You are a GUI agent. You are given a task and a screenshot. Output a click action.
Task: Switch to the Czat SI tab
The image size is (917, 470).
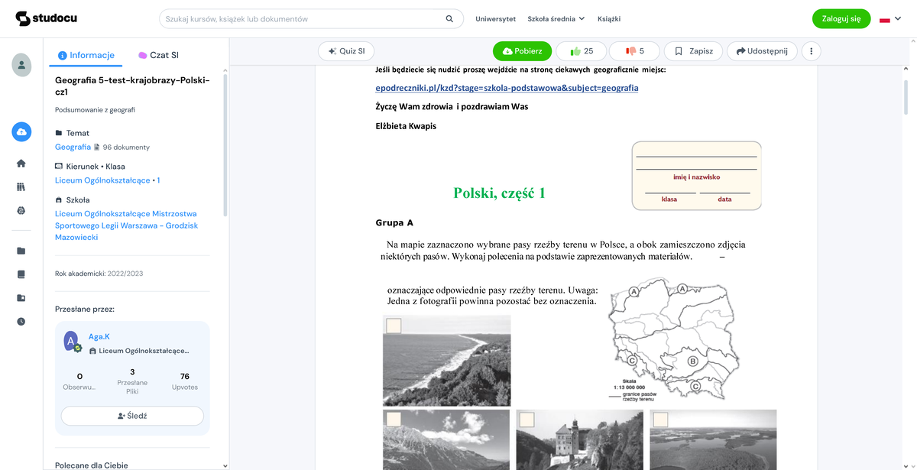pyautogui.click(x=158, y=55)
